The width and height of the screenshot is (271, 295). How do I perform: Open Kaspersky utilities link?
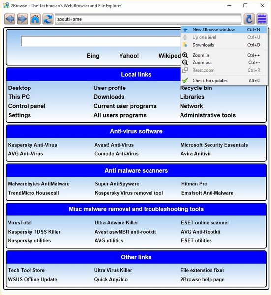[30, 240]
